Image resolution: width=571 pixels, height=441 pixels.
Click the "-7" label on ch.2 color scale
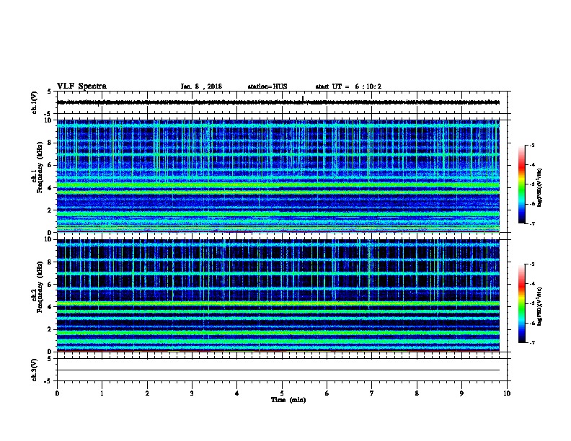coord(531,343)
